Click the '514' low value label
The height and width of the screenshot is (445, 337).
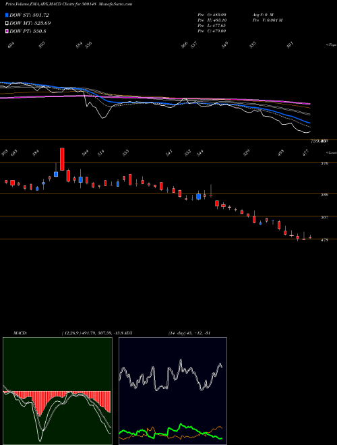click(x=100, y=153)
